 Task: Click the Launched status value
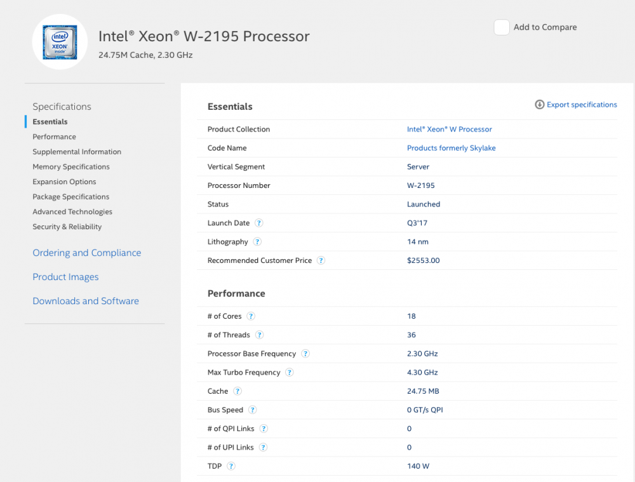pyautogui.click(x=424, y=204)
